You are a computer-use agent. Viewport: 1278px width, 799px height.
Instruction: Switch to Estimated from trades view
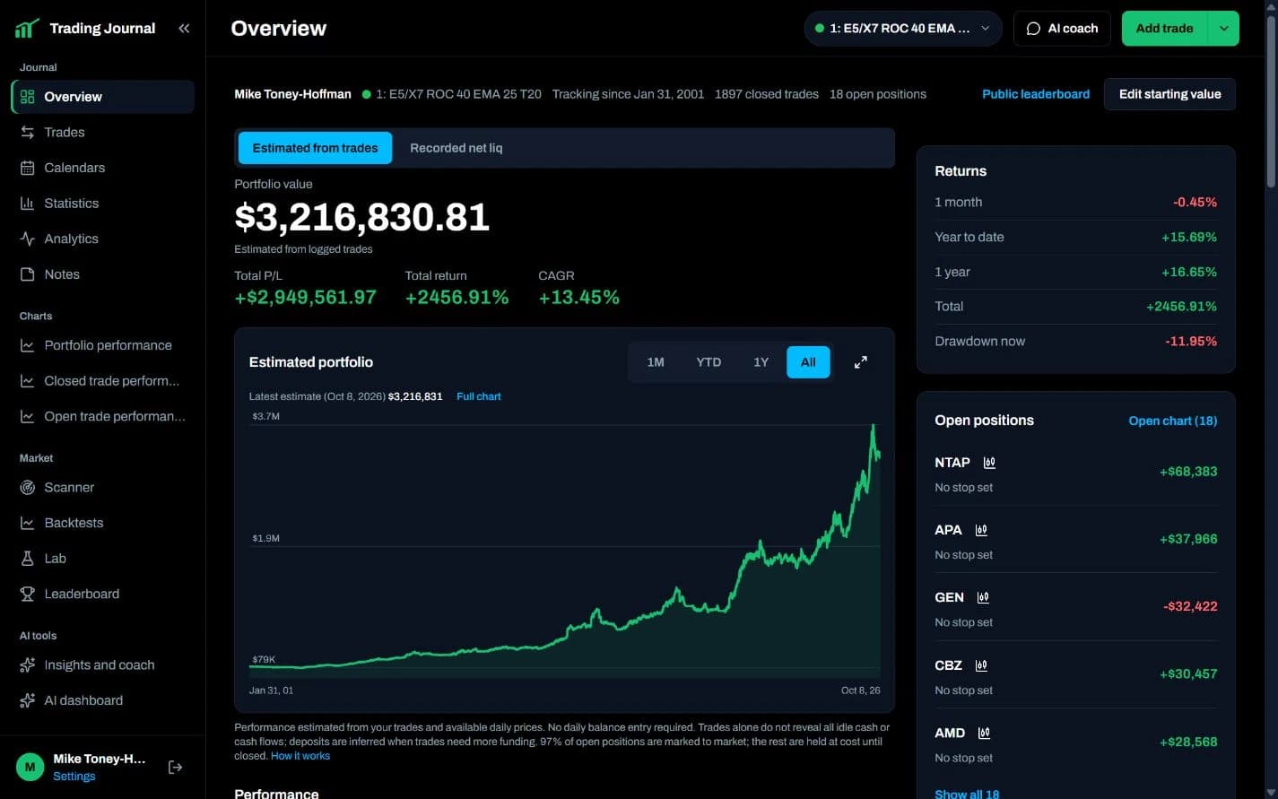315,148
